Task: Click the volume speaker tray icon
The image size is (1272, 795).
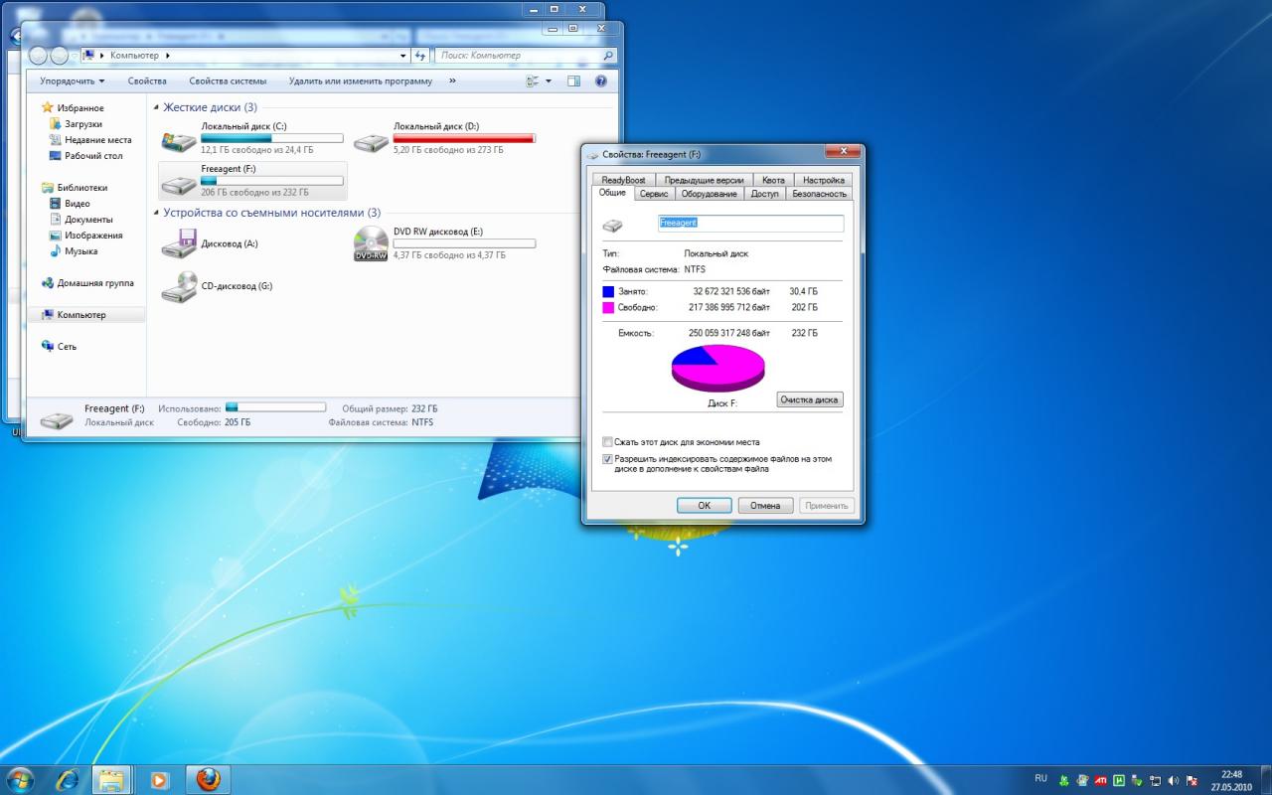Action: [1174, 780]
